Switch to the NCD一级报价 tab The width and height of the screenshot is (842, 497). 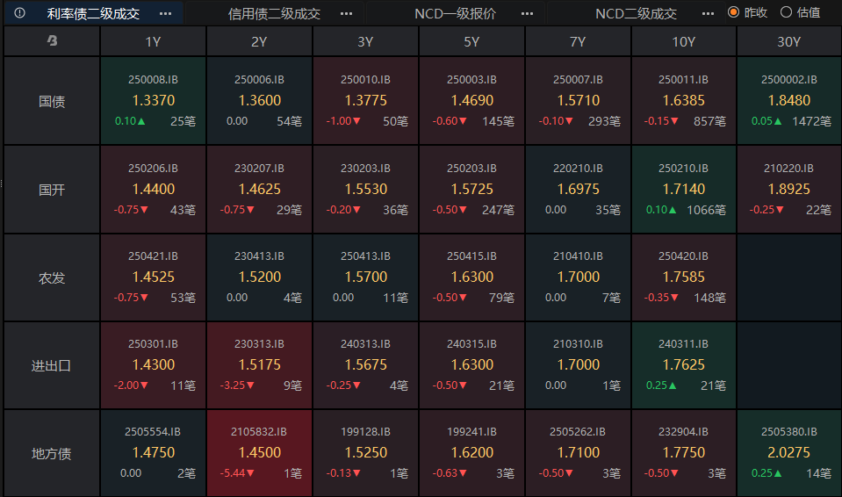point(455,14)
